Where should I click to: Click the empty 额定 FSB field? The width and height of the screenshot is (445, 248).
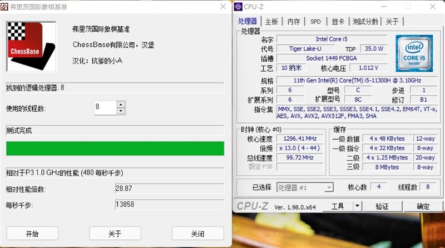[x=300, y=167]
